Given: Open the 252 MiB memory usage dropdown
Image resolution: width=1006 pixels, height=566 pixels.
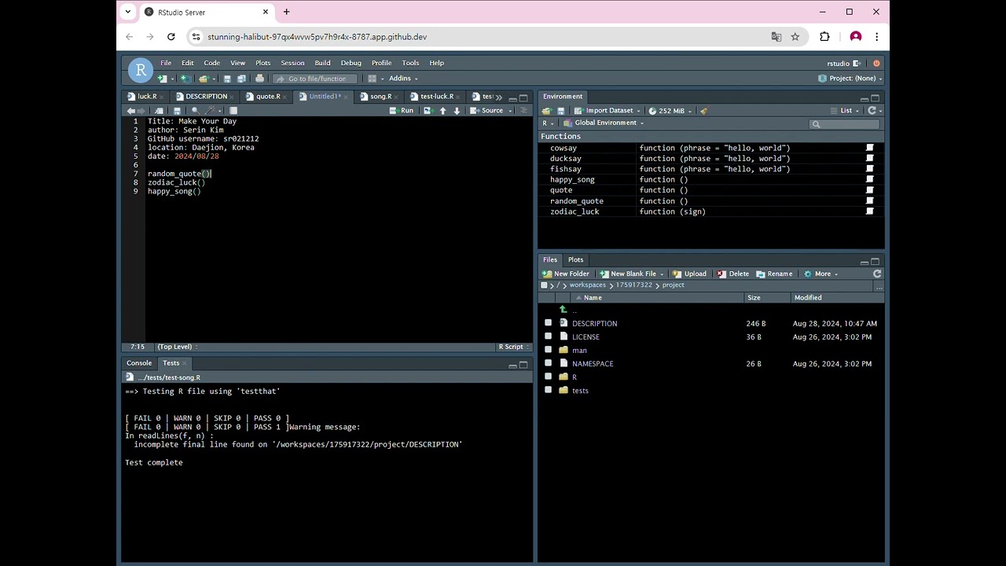Looking at the screenshot, I should [x=670, y=111].
